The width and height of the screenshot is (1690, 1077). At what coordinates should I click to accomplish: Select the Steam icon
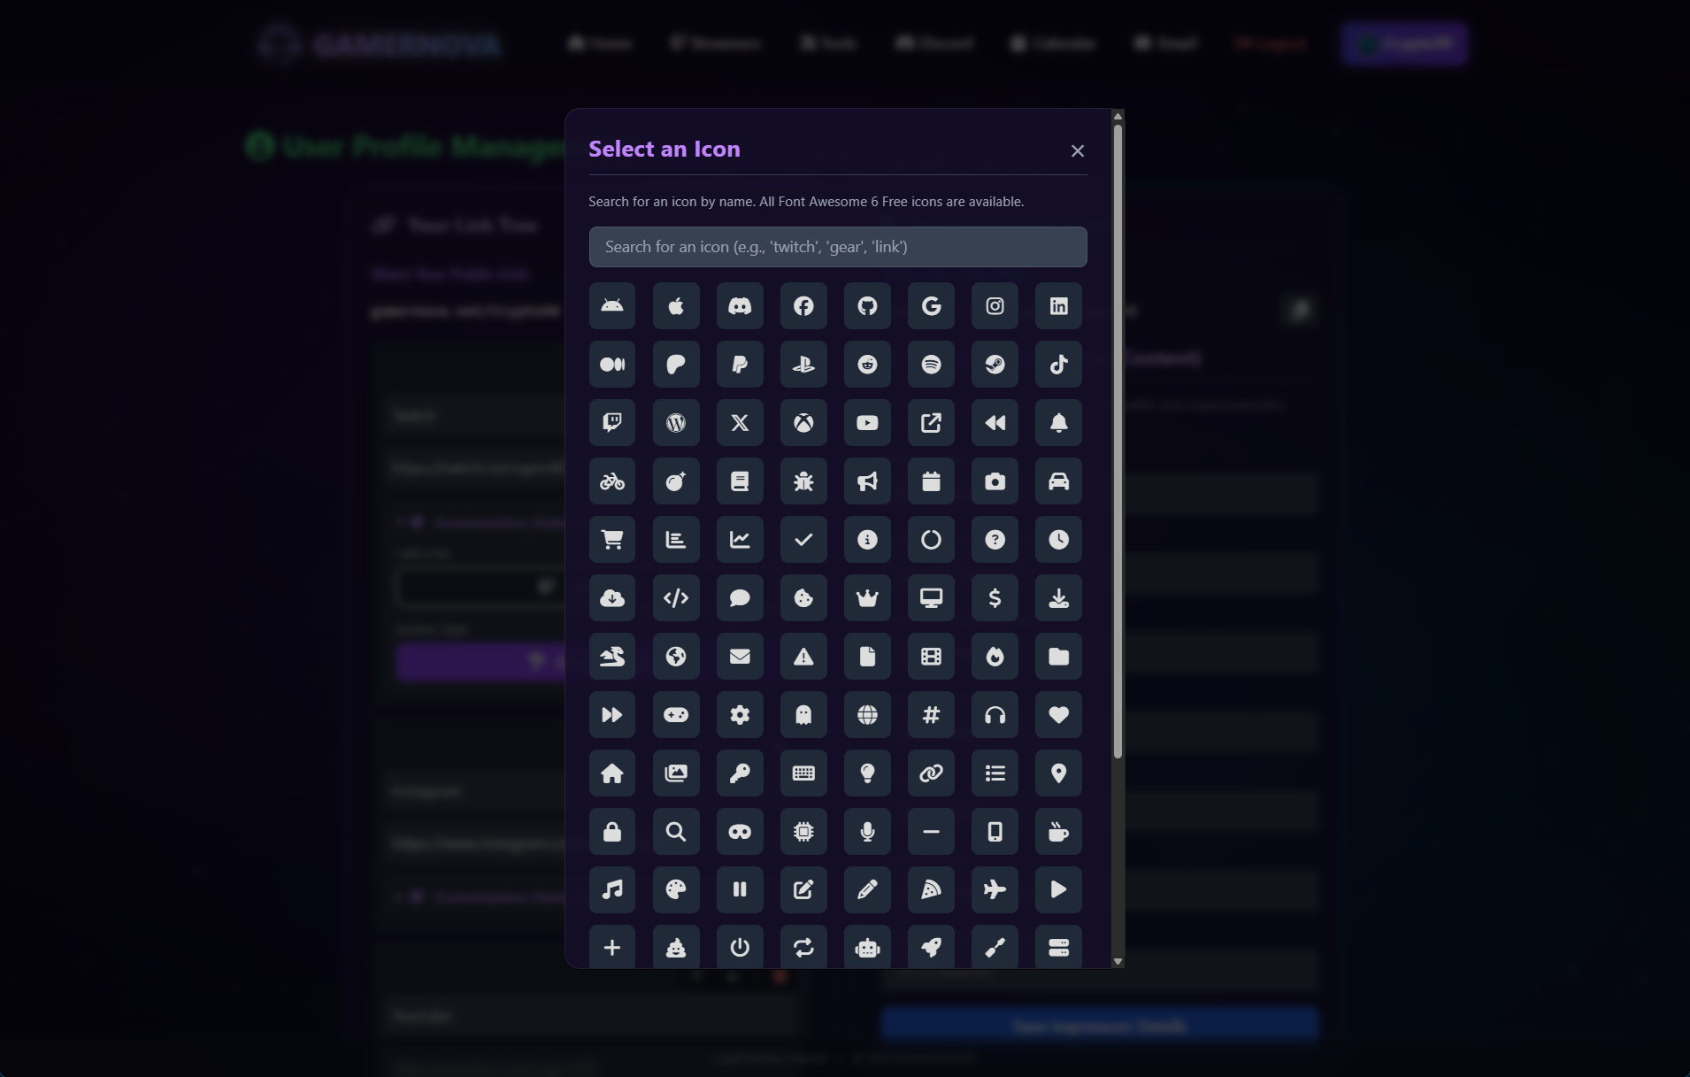pyautogui.click(x=995, y=365)
